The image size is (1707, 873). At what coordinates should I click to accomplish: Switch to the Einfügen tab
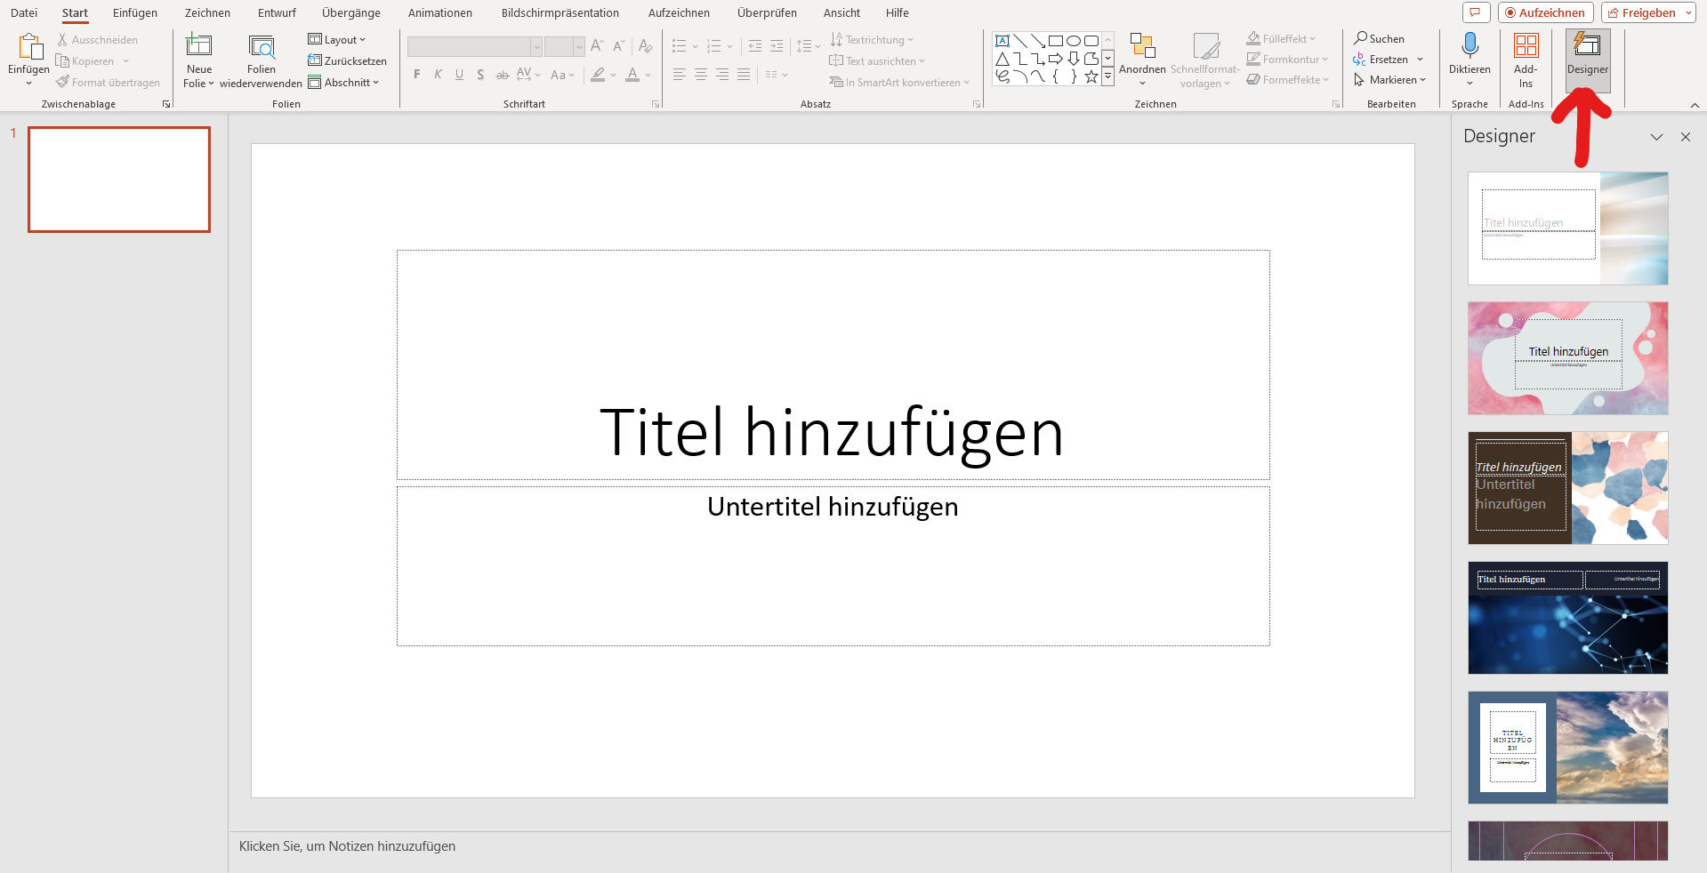point(135,13)
